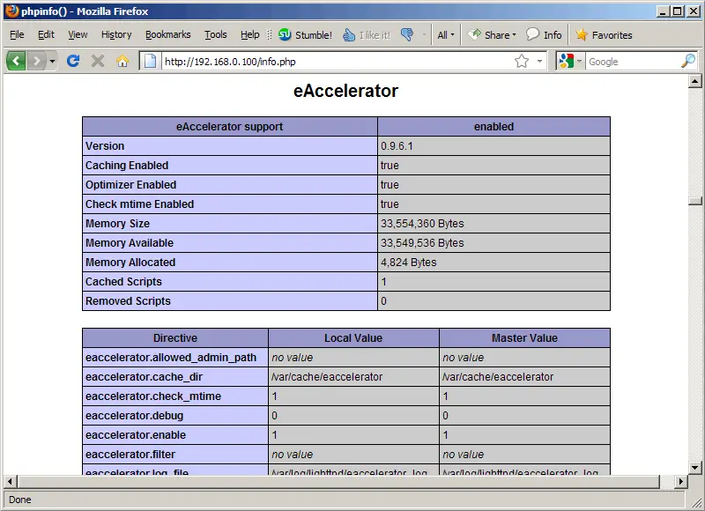Expand the URL bar history dropdown
This screenshot has height=511, width=705.
click(x=539, y=61)
